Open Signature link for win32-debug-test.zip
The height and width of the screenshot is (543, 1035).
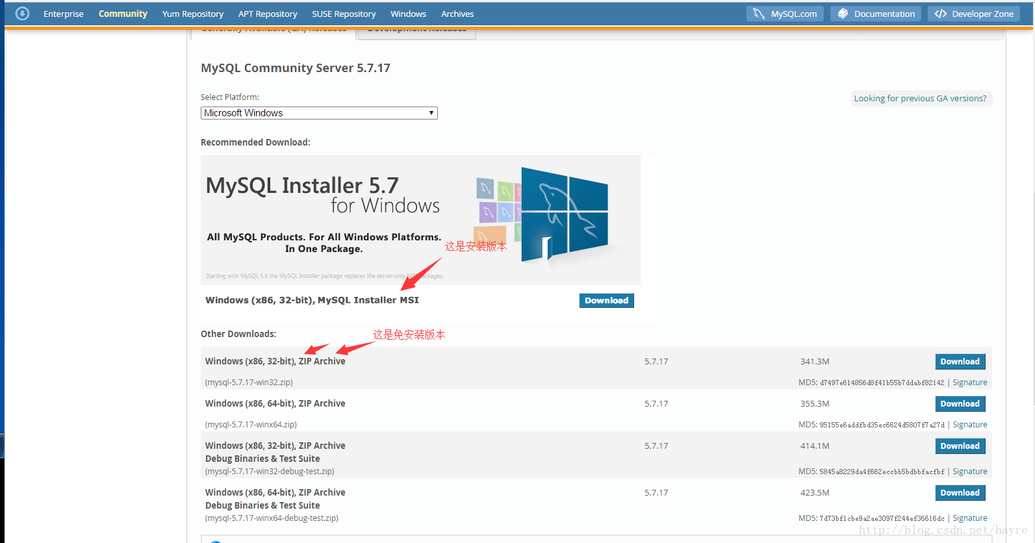click(970, 472)
